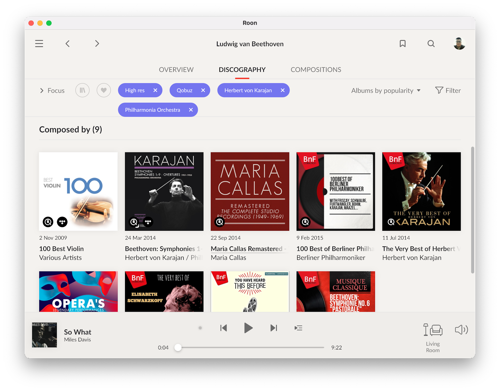Open Karajan Beethoven Symphonies album cover
This screenshot has width=500, height=391.
pos(164,191)
